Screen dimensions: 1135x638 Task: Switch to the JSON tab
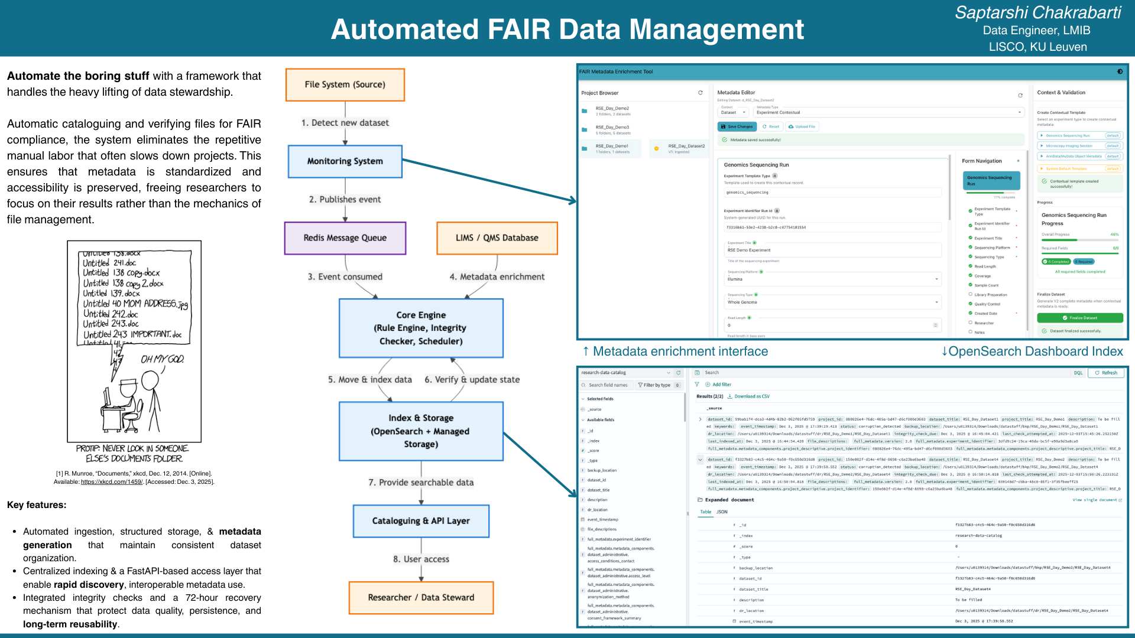click(722, 512)
